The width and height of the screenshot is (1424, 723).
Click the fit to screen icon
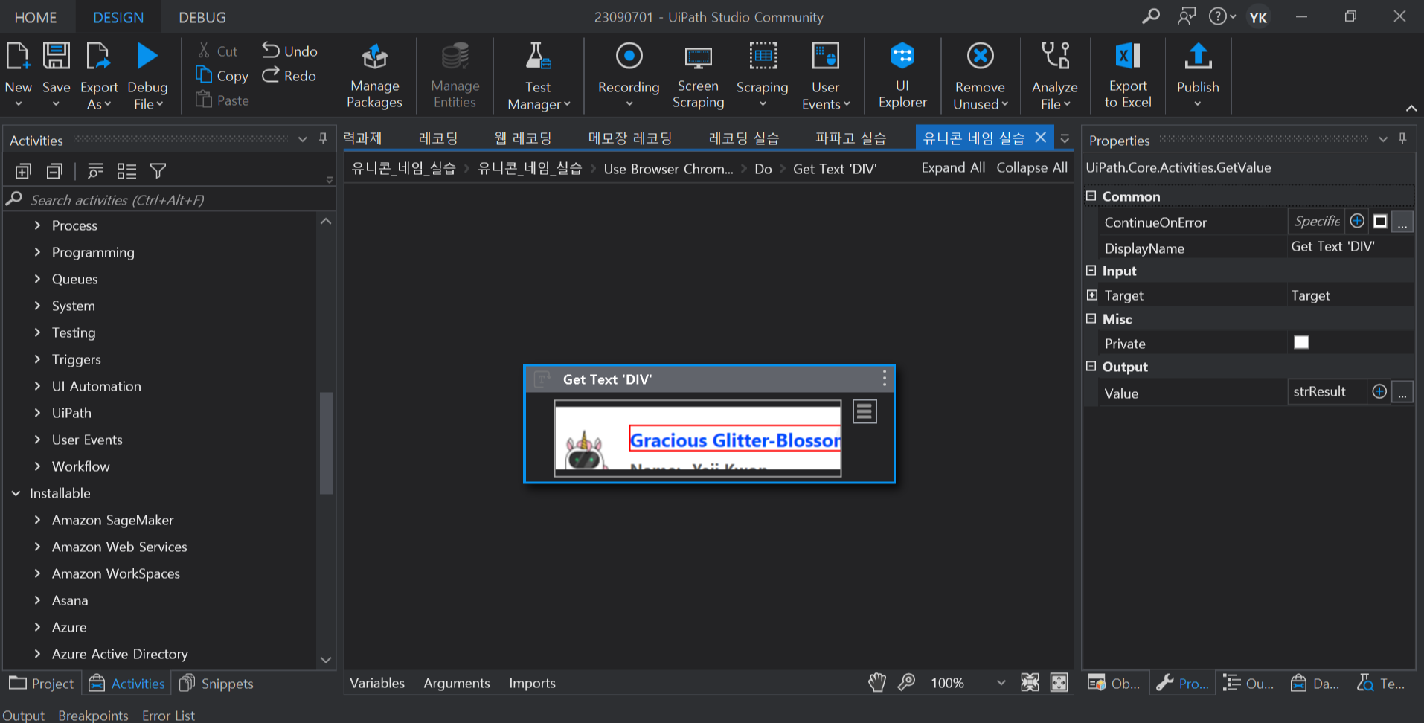[1030, 682]
